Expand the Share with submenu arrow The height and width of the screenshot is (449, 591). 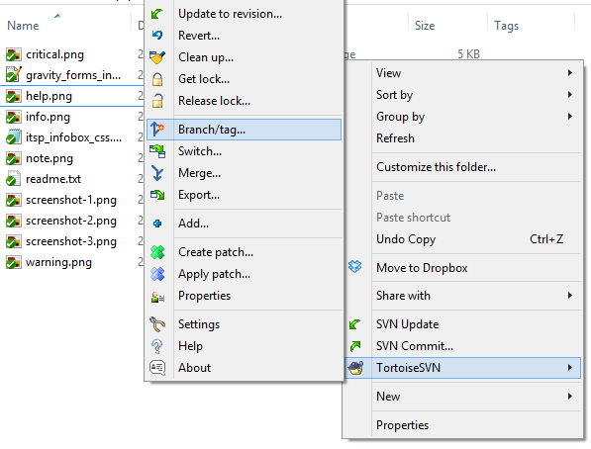pyautogui.click(x=570, y=296)
